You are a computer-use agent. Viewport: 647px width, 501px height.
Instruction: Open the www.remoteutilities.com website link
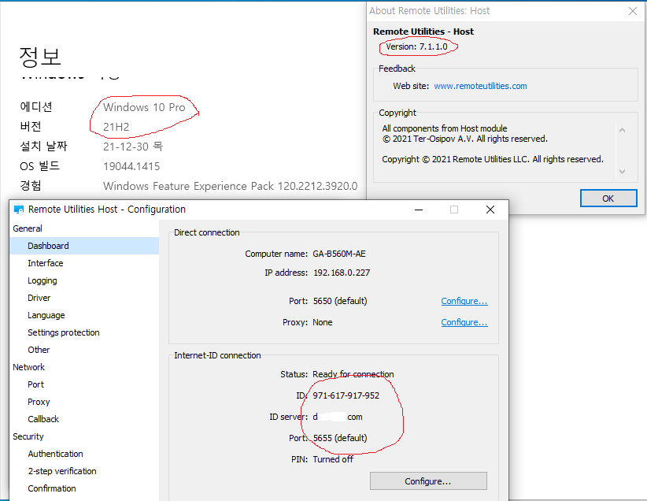(480, 86)
